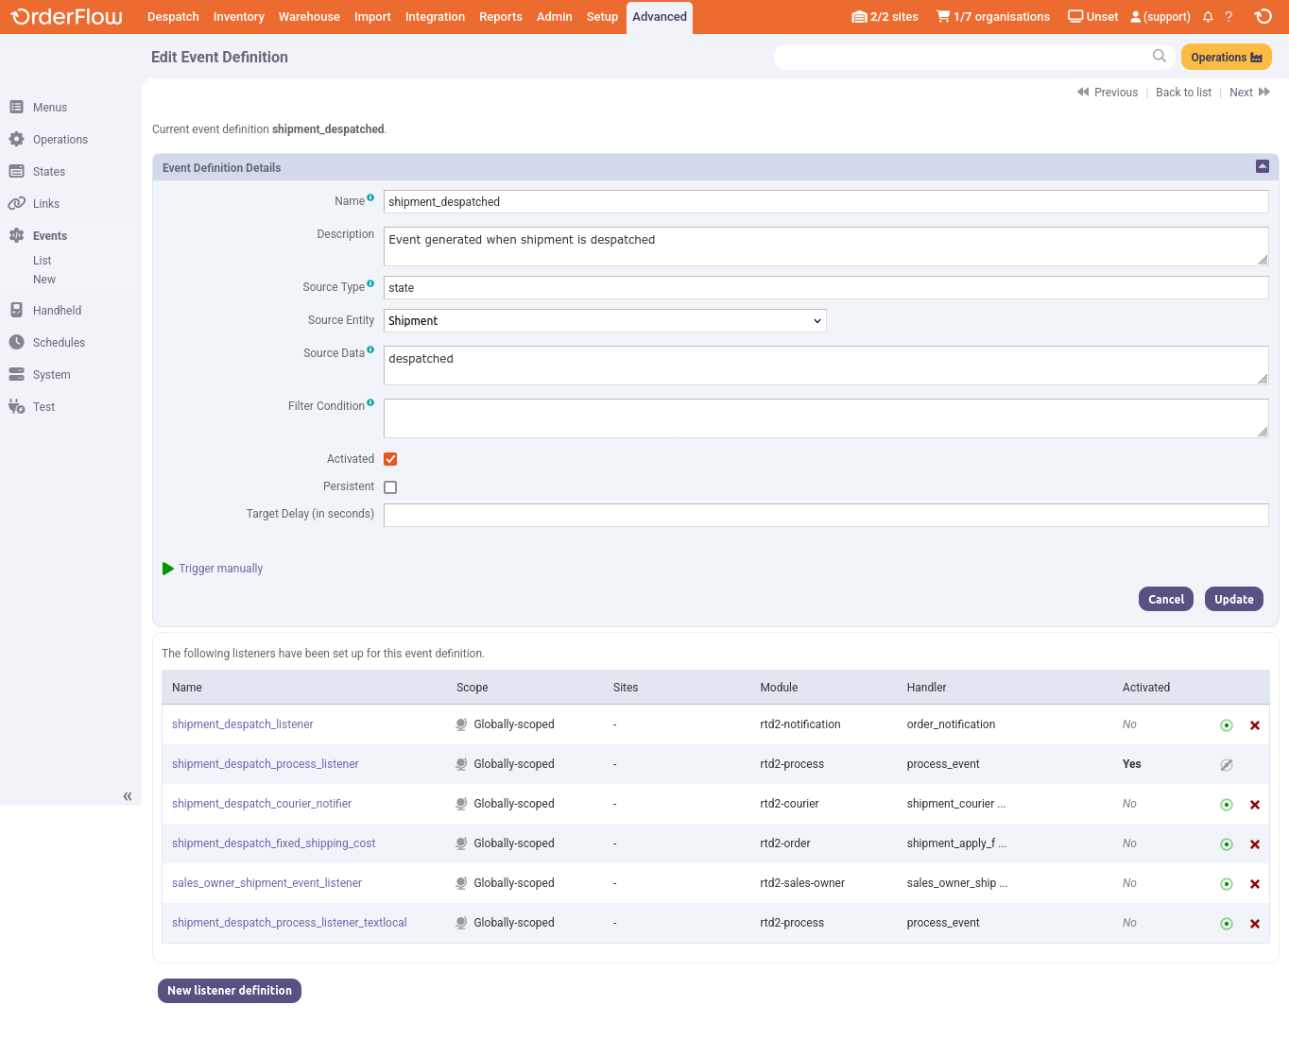Activate shipment_despatch_listener using its green toggle
The width and height of the screenshot is (1289, 1039).
click(x=1226, y=725)
